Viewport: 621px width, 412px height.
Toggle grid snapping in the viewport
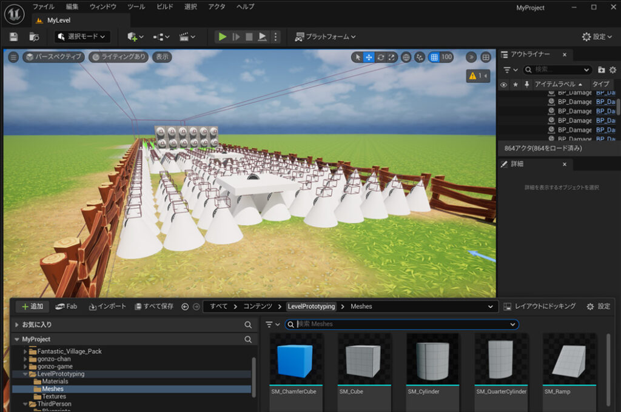click(x=434, y=58)
